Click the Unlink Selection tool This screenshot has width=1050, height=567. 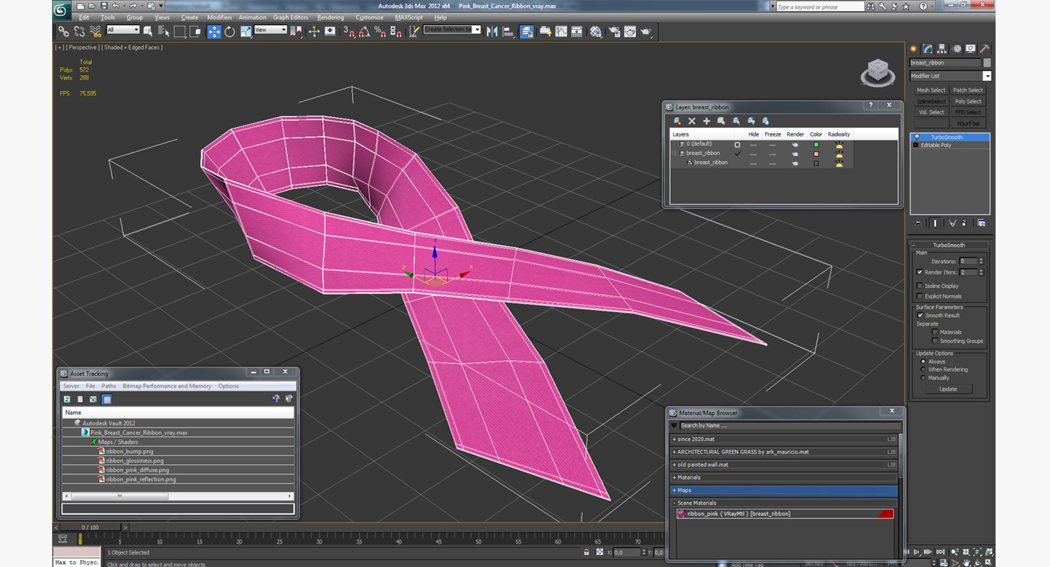[79, 32]
